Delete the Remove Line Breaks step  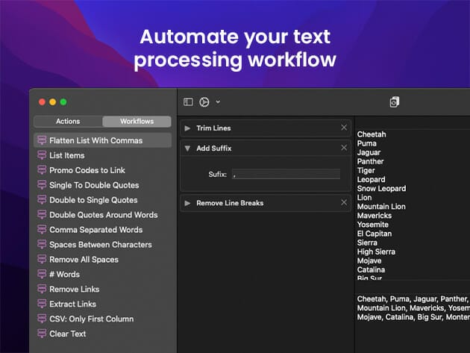344,202
